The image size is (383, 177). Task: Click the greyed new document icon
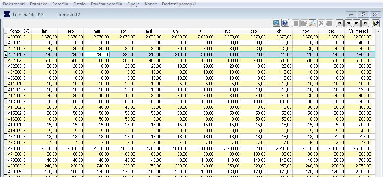point(296,23)
